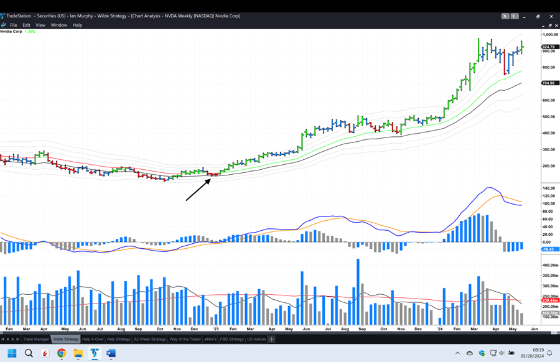Click the network connection tray icon

(x=493, y=353)
